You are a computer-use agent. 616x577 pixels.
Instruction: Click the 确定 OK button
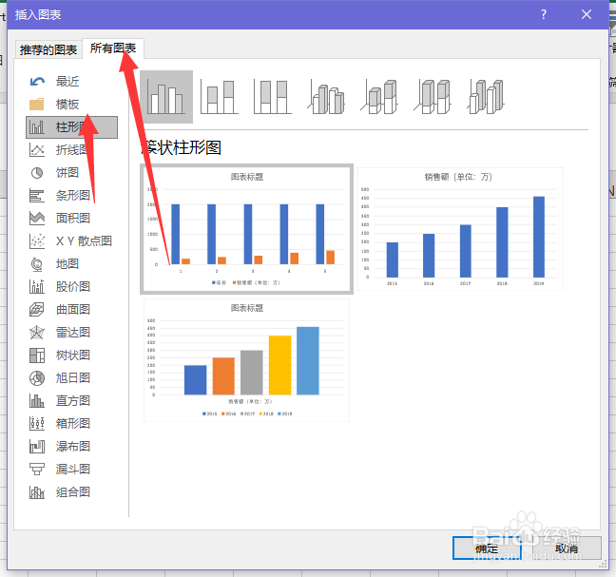coord(487,548)
